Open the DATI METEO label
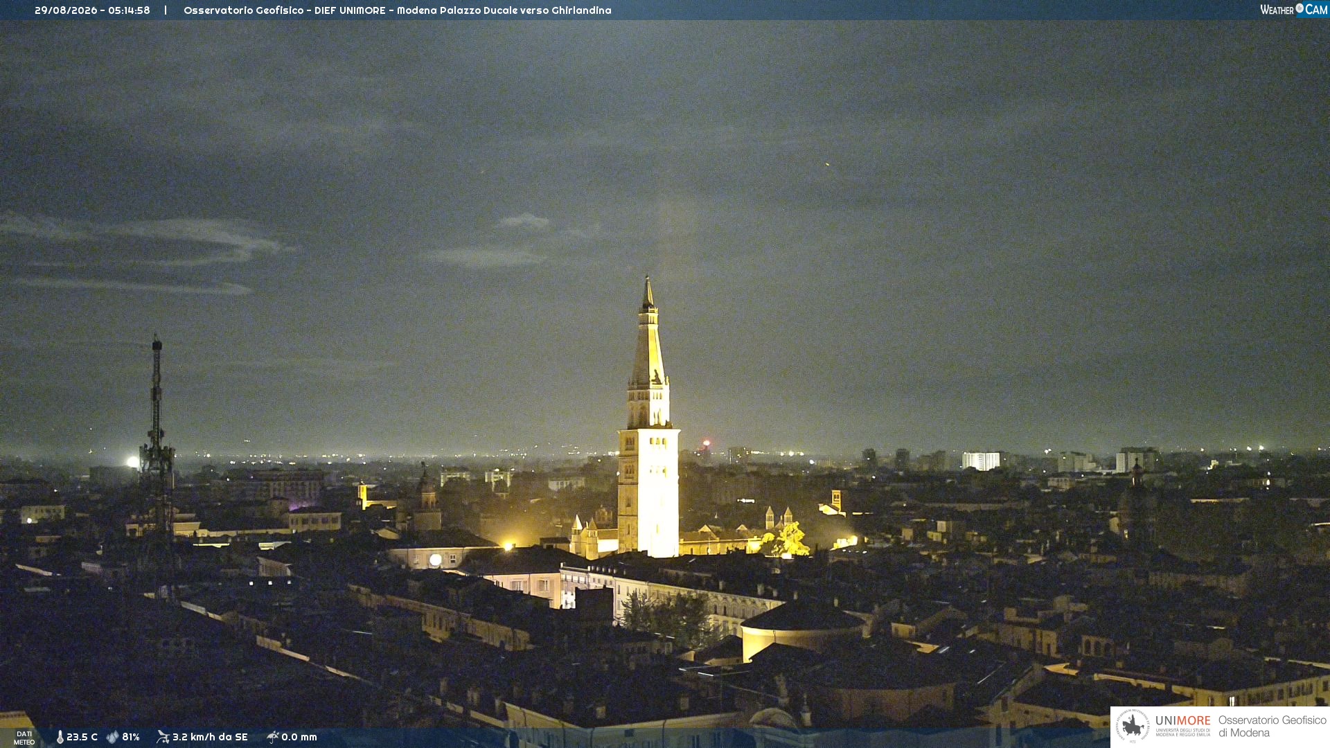This screenshot has height=748, width=1330. pyautogui.click(x=24, y=738)
